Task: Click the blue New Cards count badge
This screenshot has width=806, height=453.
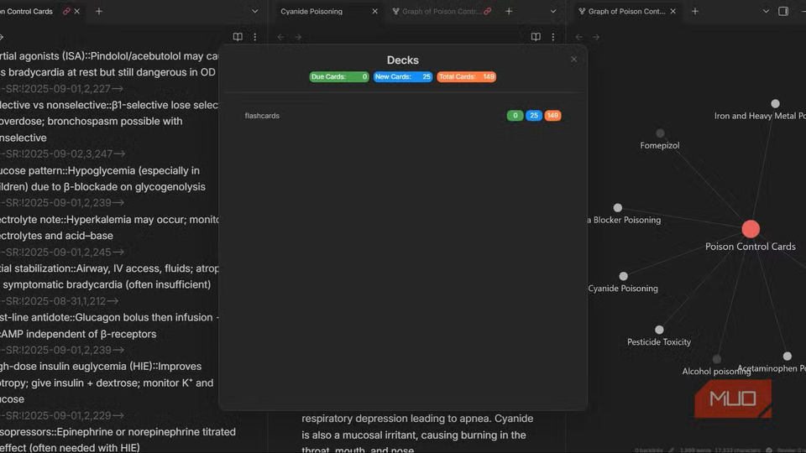Action: pyautogui.click(x=403, y=77)
